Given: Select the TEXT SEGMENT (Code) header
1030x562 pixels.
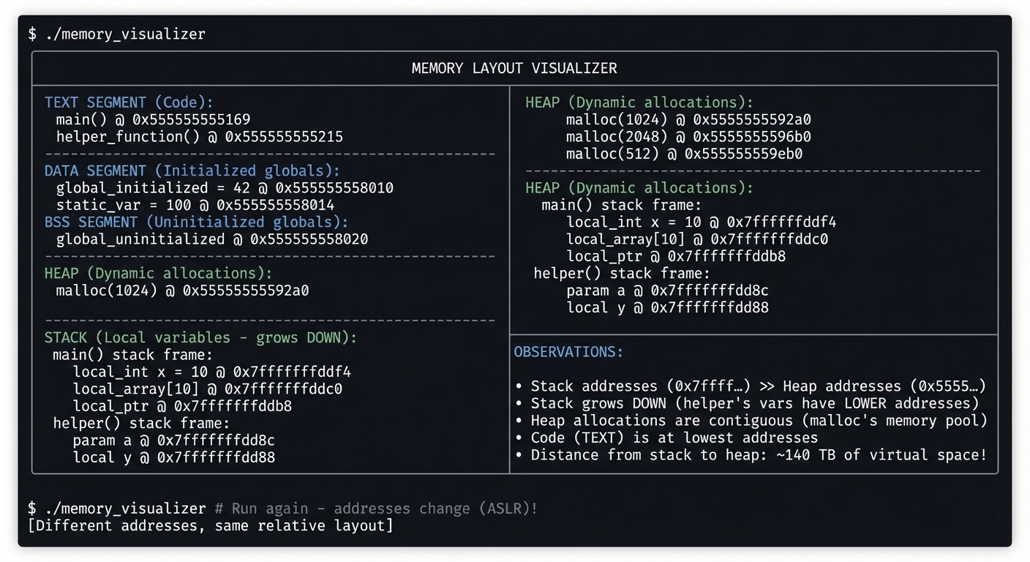Looking at the screenshot, I should (x=117, y=102).
